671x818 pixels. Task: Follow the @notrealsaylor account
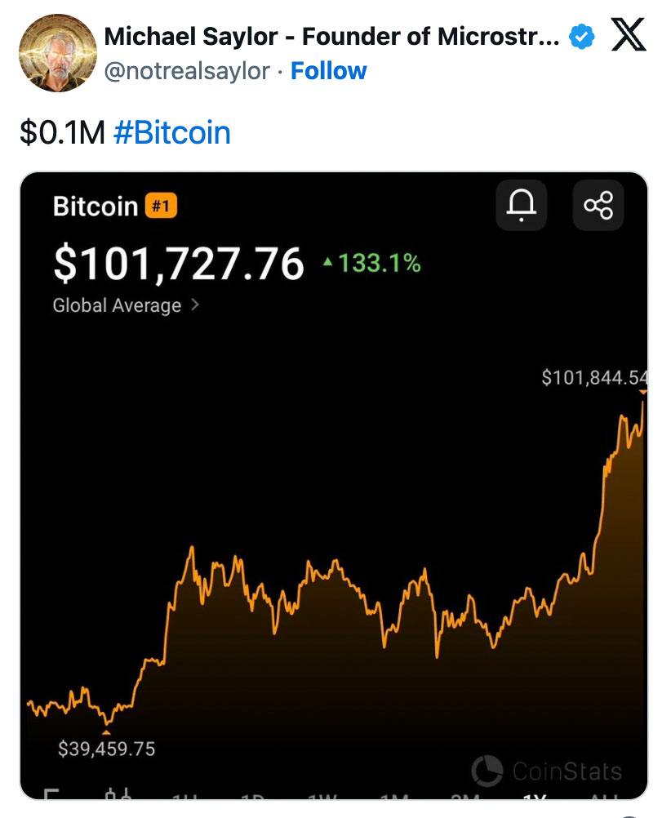click(x=328, y=70)
